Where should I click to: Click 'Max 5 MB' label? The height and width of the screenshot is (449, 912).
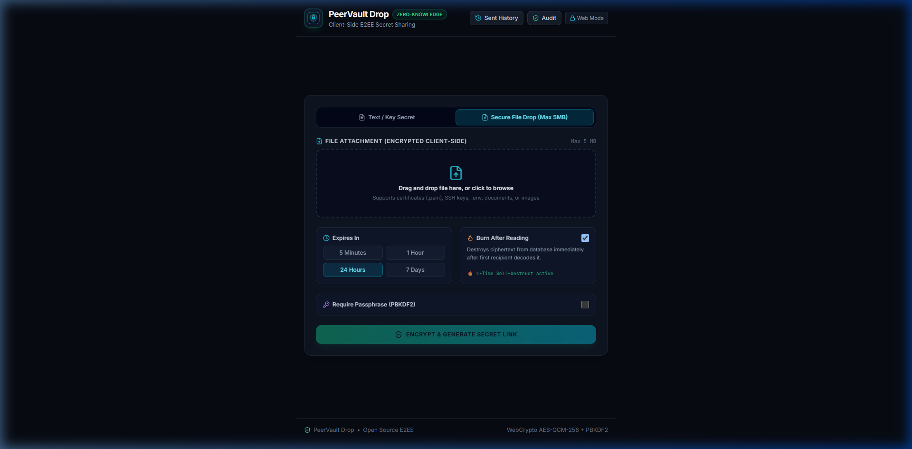click(583, 141)
